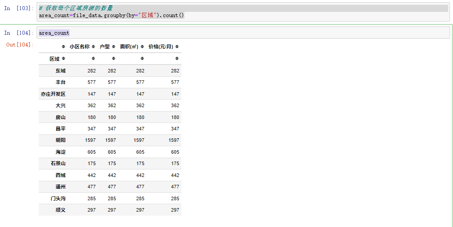Viewport: 453px width, 227px height.
Task: Select the 亦庄开发区 row label
Action: (x=53, y=94)
